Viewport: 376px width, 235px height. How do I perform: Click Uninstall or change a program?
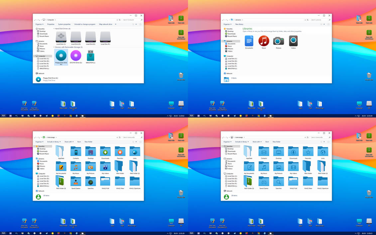[x=85, y=24]
